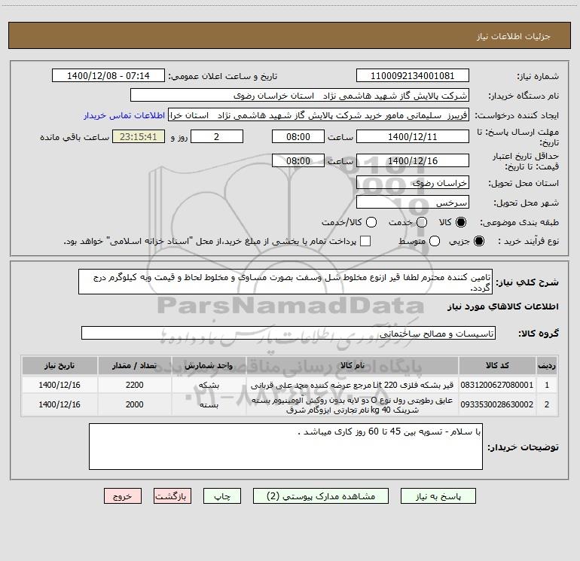The image size is (580, 561).
Task: Click the پاسخ به نیاز button
Action: (439, 496)
